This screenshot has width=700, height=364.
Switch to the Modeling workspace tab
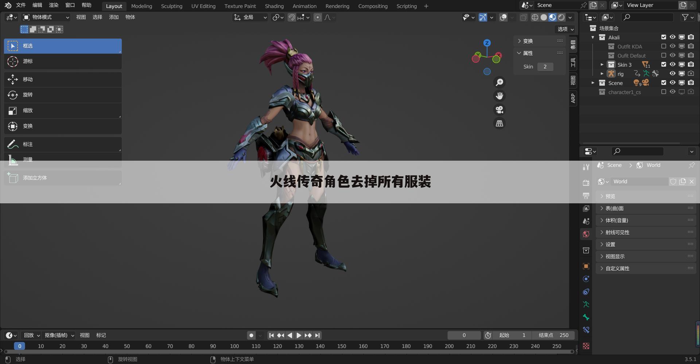pyautogui.click(x=141, y=6)
